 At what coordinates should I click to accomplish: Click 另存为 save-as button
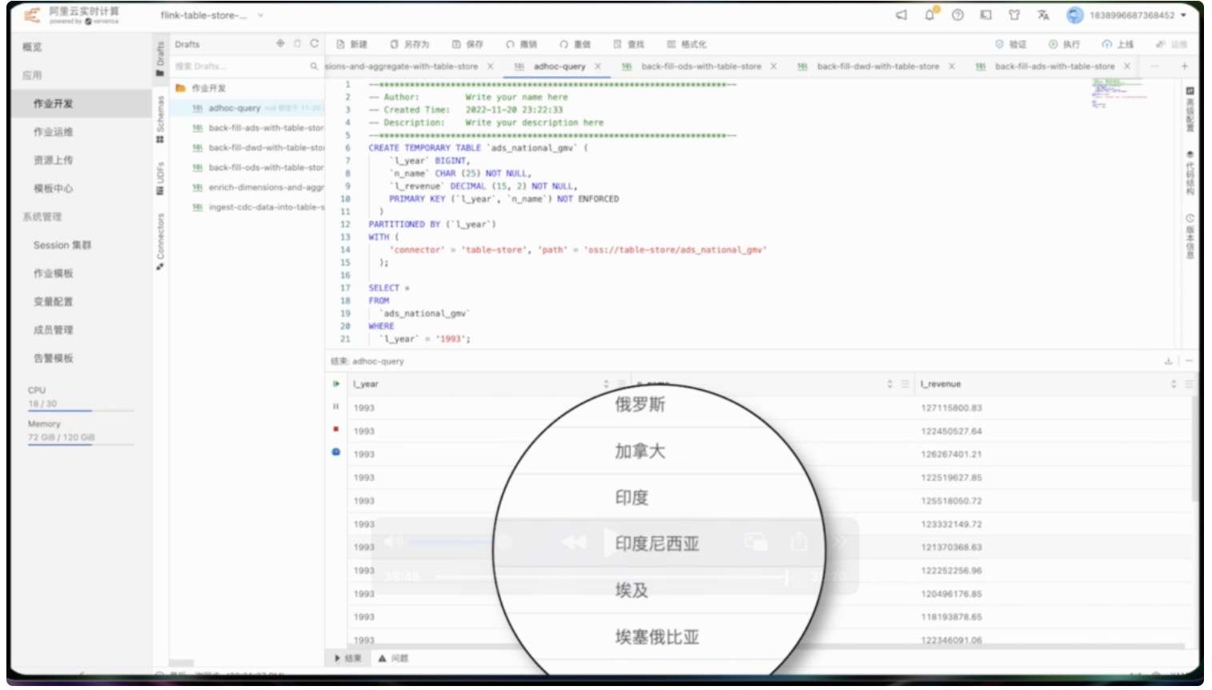tap(410, 44)
